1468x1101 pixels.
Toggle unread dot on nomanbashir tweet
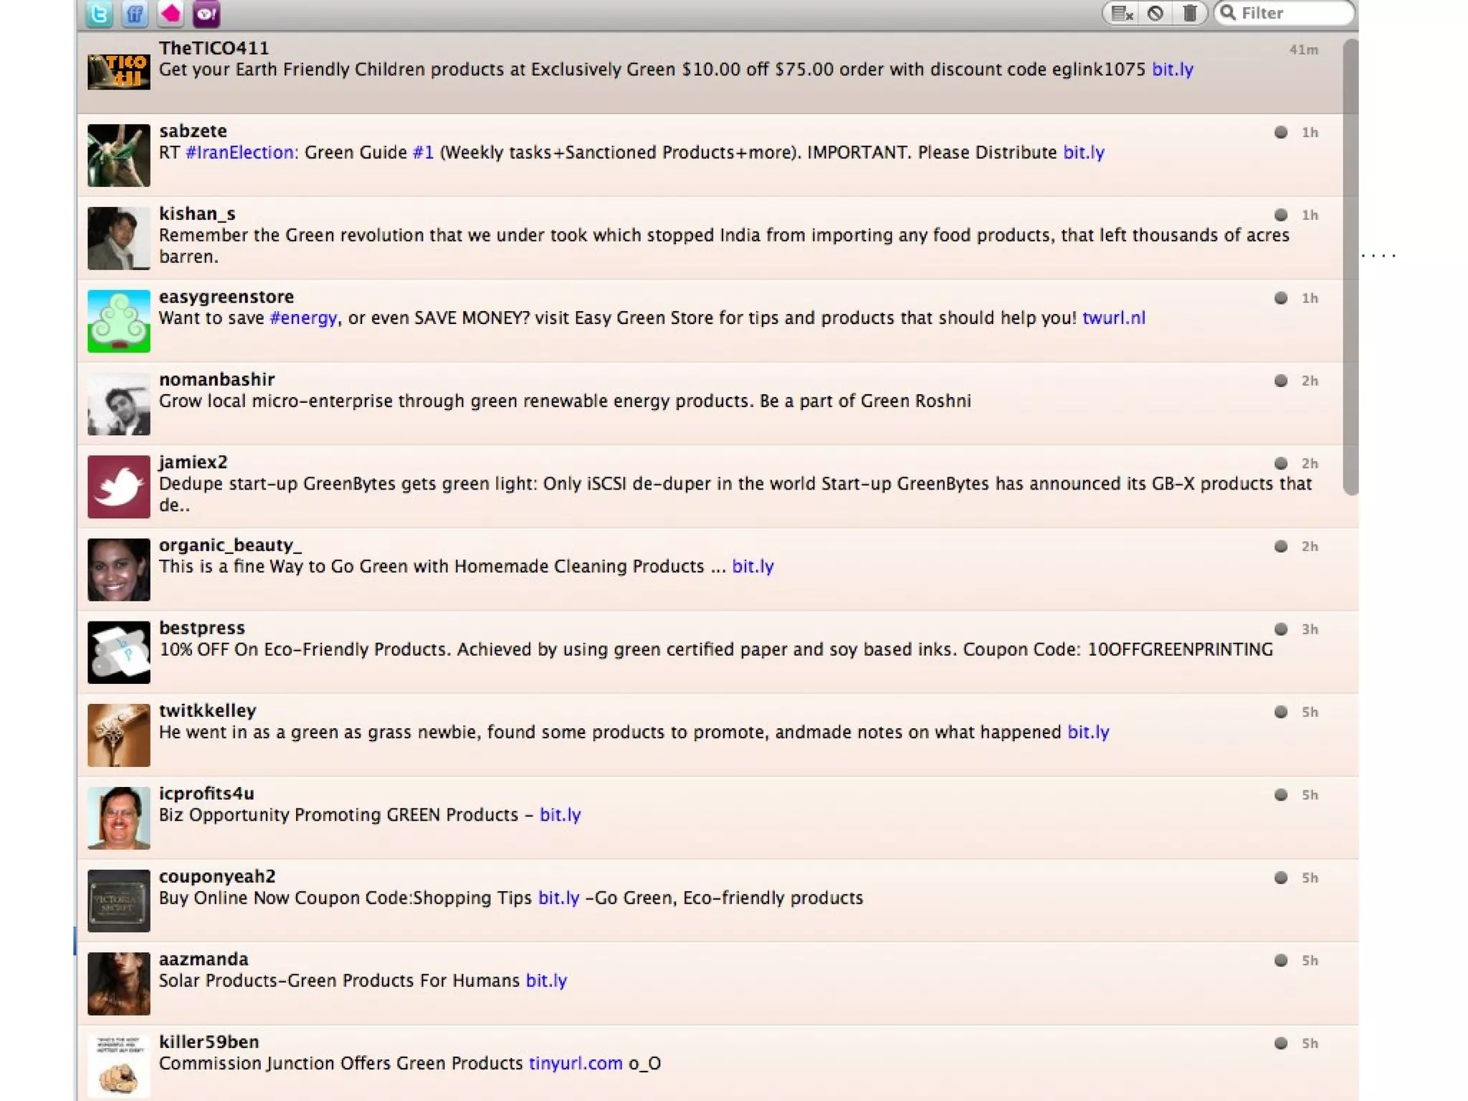[1280, 381]
